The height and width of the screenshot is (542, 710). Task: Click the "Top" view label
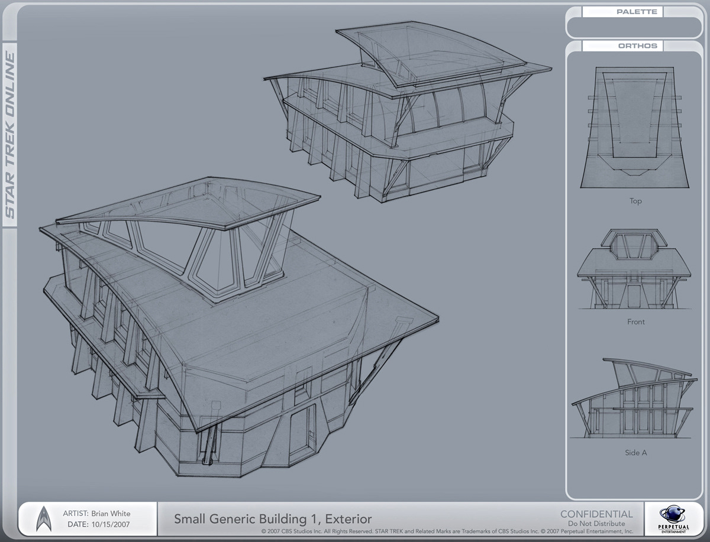click(635, 201)
